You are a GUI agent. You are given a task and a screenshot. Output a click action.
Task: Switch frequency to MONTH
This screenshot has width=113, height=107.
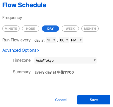[90, 29]
